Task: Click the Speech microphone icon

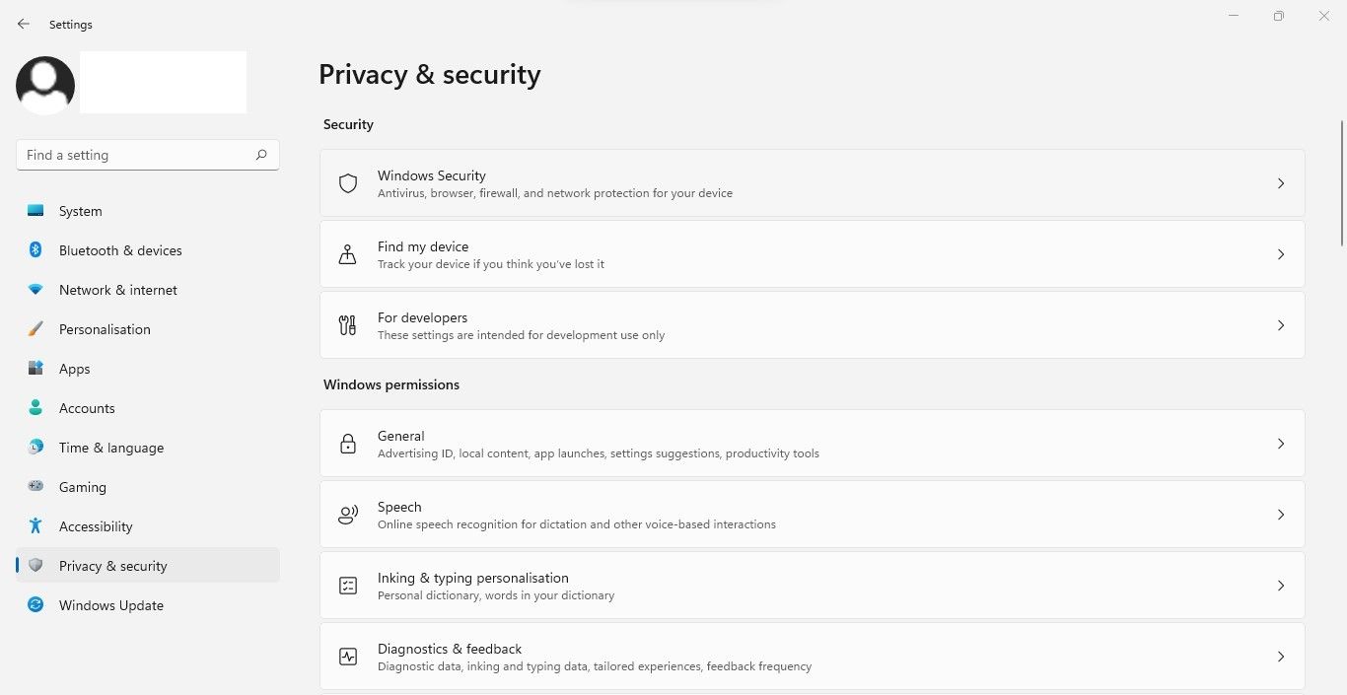Action: coord(347,514)
